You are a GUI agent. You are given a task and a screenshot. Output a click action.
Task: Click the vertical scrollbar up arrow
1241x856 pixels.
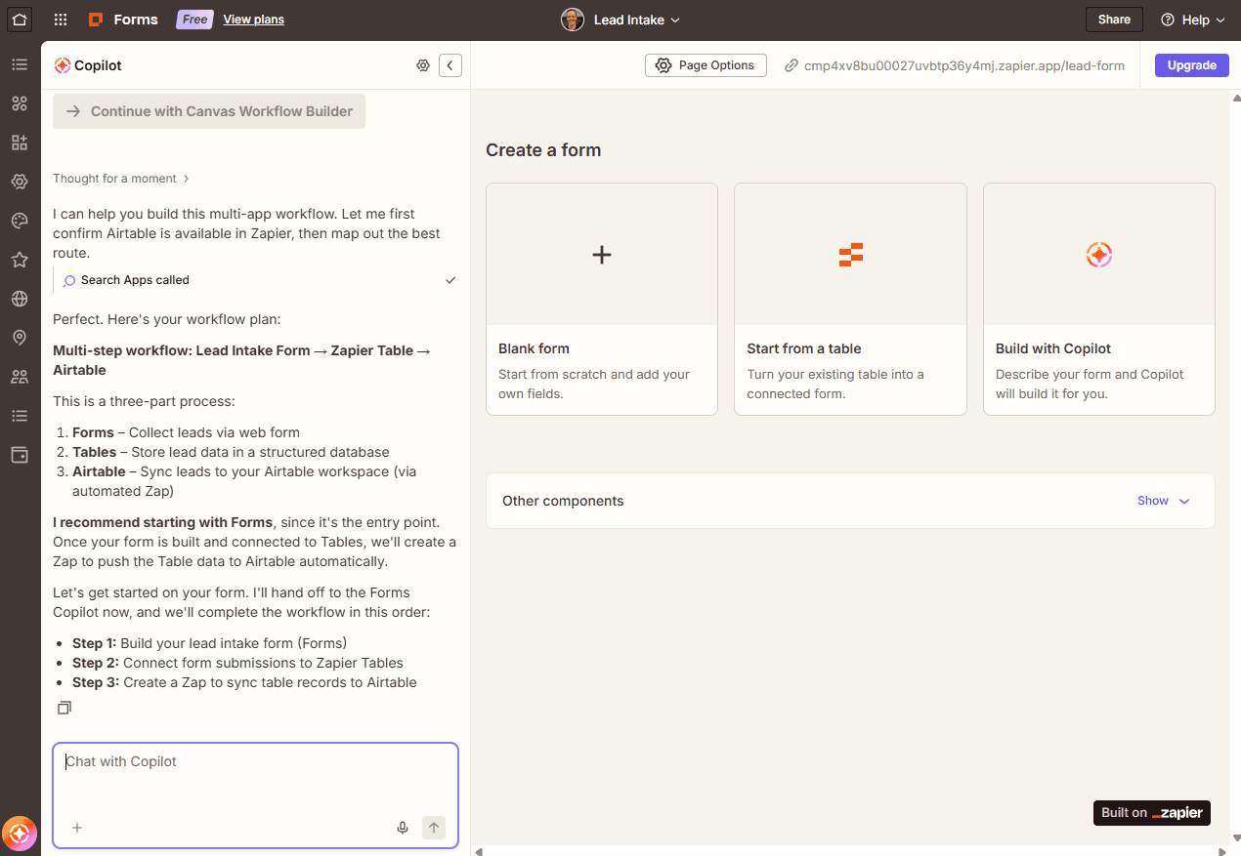tap(1235, 99)
